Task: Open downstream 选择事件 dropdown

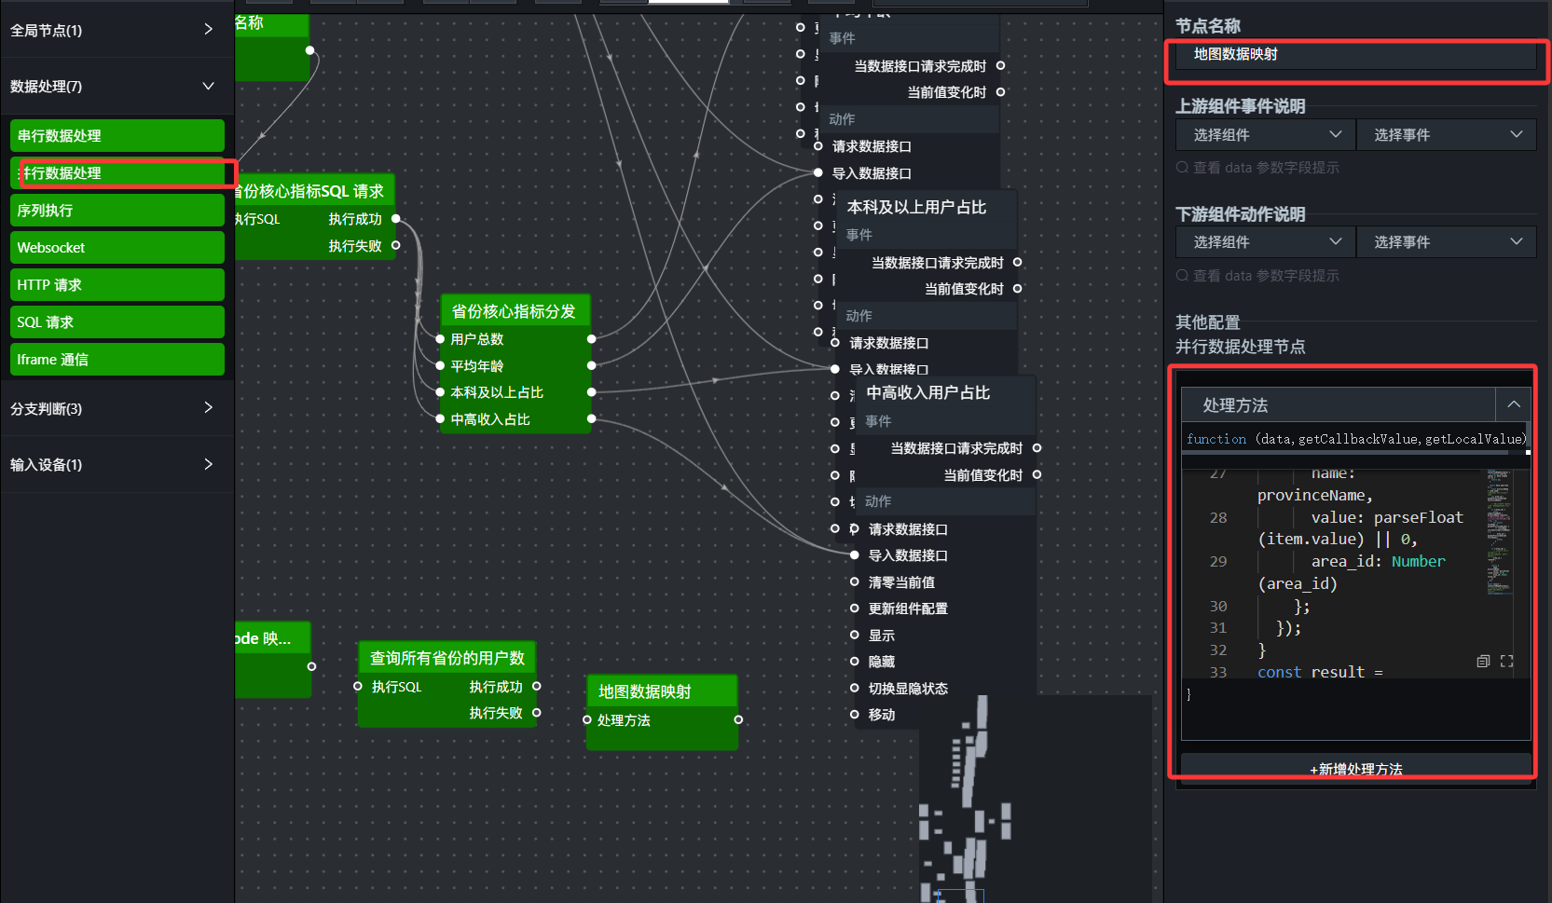Action: tap(1446, 242)
